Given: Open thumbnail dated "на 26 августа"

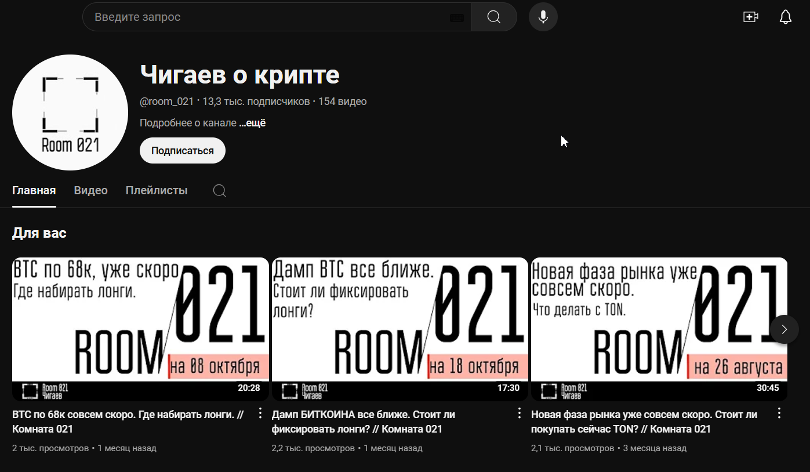Looking at the screenshot, I should coord(659,329).
